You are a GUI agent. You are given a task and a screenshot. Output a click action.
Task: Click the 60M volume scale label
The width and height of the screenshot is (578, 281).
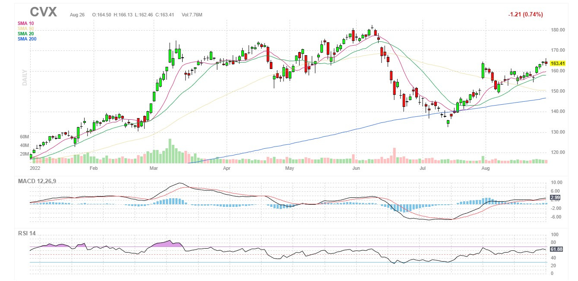24,137
